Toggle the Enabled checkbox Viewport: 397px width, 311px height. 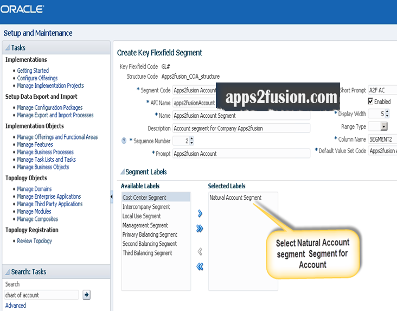[x=370, y=101]
